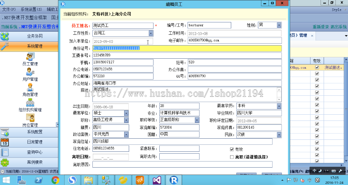Open PDF application taskbar icon
The height and width of the screenshot is (185, 348).
pos(140,180)
